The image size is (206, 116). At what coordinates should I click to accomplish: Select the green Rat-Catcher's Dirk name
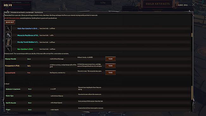(x=25, y=49)
